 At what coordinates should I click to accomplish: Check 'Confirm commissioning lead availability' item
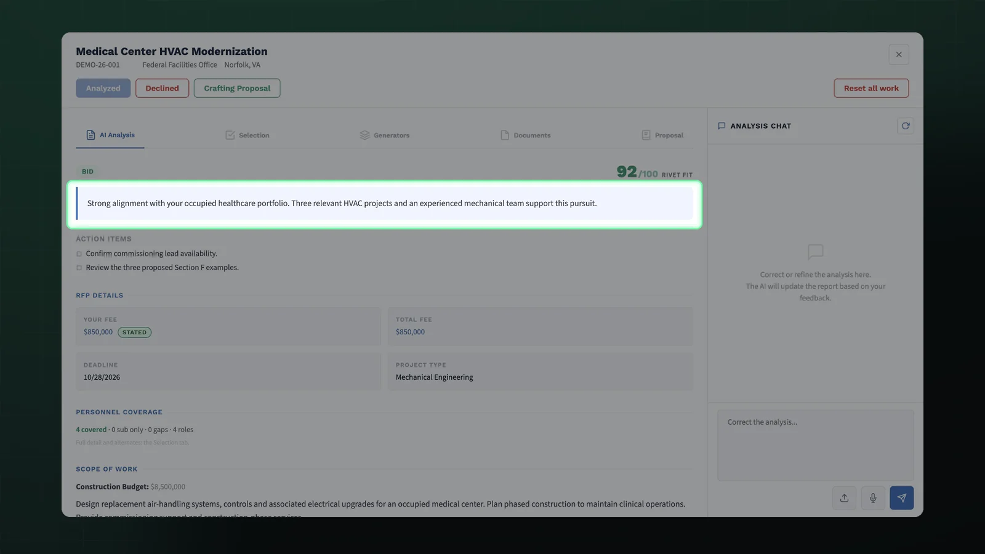click(79, 254)
